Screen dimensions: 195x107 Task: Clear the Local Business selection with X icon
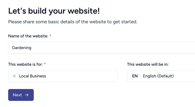[x=14, y=76]
